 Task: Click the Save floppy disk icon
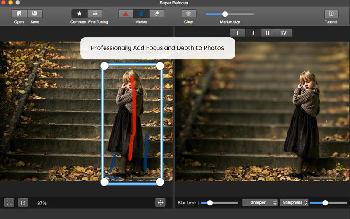(x=35, y=14)
